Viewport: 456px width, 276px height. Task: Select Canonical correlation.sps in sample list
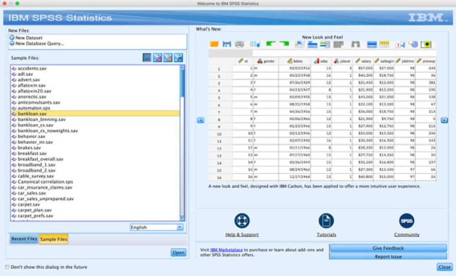point(95,182)
